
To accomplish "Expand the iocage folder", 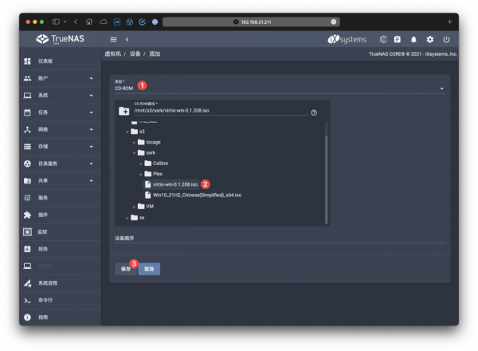I will click(x=134, y=143).
